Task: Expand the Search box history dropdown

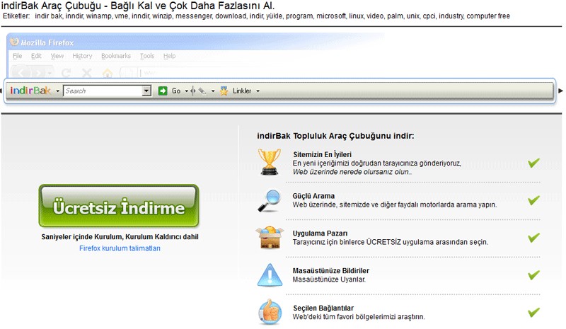Action: click(146, 91)
